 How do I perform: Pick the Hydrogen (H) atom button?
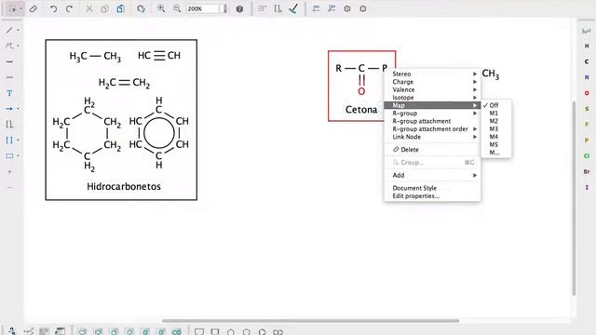(x=587, y=46)
